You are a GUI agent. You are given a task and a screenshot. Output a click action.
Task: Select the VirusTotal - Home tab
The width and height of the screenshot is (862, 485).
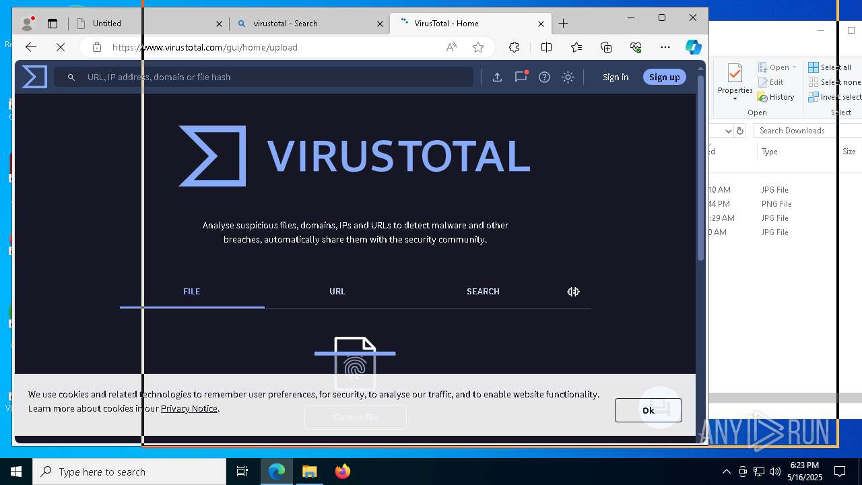471,23
